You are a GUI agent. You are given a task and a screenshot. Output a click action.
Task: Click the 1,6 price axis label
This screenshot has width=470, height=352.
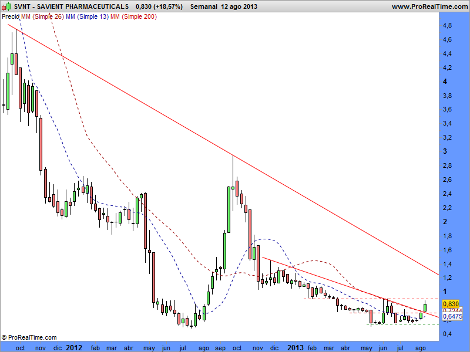pyautogui.click(x=448, y=250)
